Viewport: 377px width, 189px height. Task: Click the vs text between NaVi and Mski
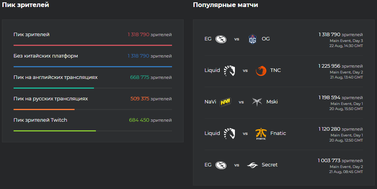point(241,102)
